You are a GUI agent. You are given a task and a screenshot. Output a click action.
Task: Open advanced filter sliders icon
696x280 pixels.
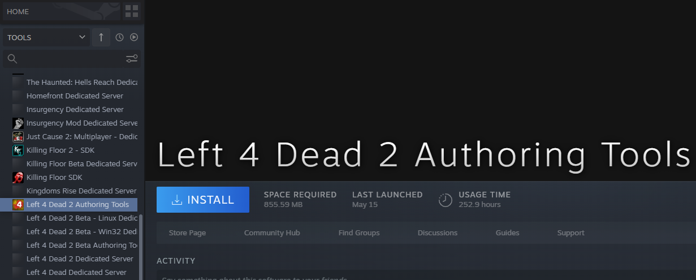click(132, 59)
